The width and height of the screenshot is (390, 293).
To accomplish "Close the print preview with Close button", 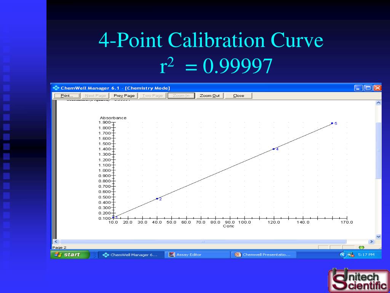I will pyautogui.click(x=238, y=96).
